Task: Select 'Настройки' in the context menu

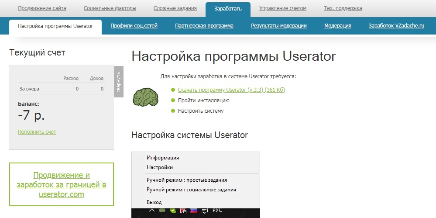Action: (x=160, y=167)
